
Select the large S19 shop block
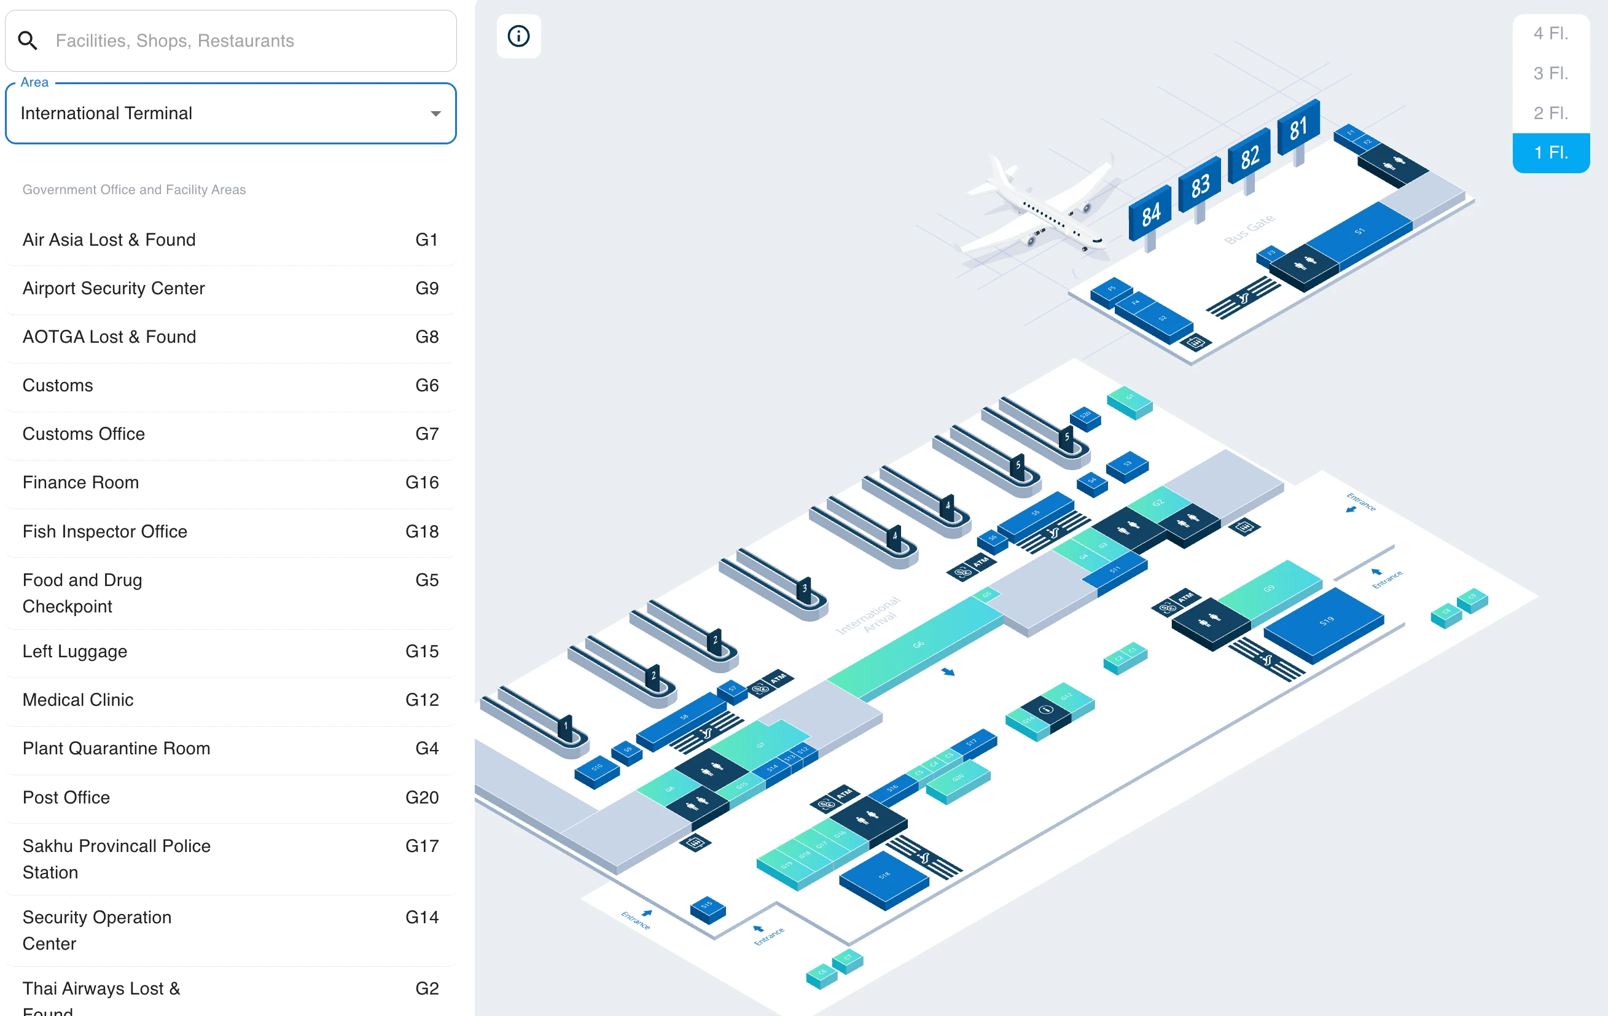pyautogui.click(x=1325, y=621)
